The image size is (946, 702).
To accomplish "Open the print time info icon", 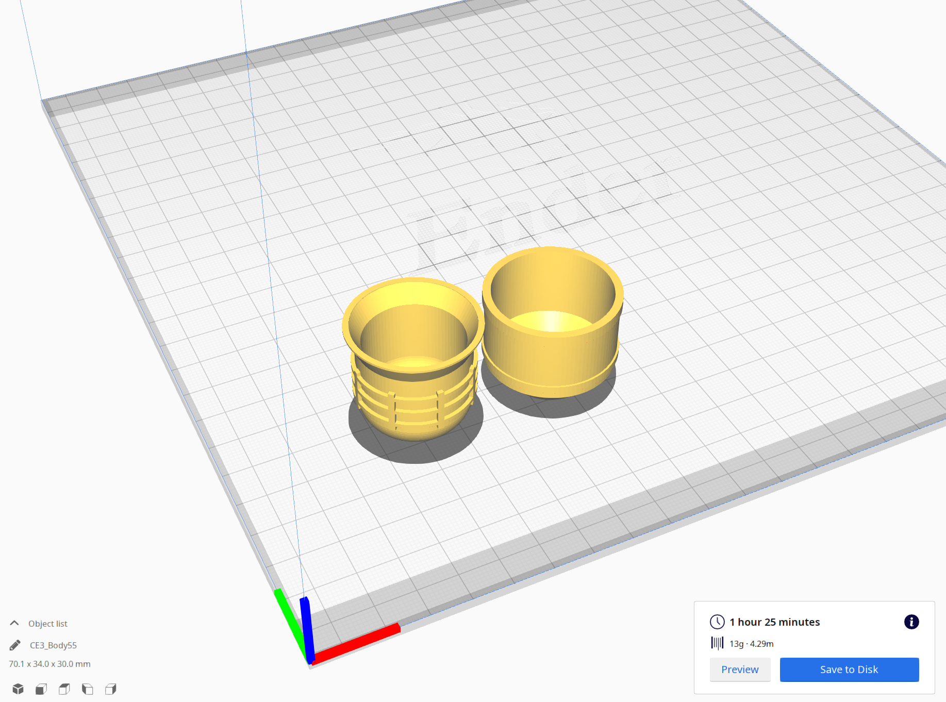I will (x=911, y=622).
